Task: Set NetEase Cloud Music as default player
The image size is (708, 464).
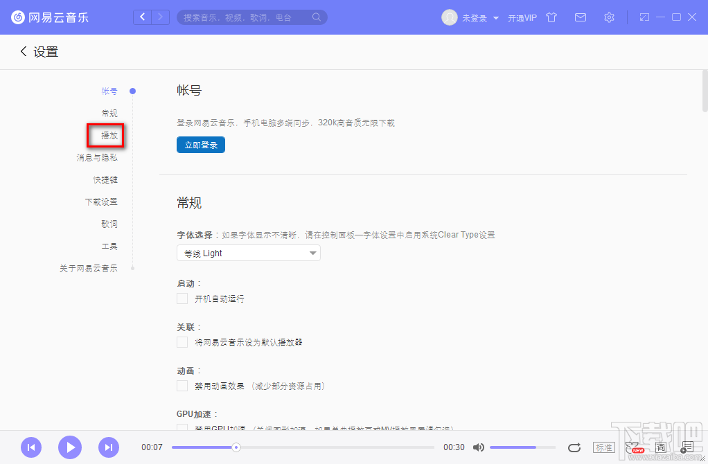Action: pos(182,342)
